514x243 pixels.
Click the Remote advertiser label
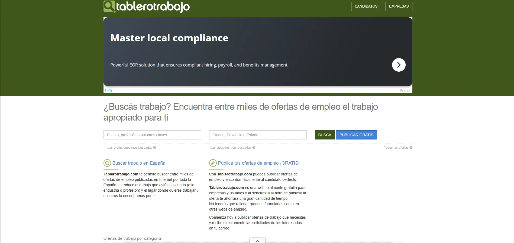pos(406,91)
